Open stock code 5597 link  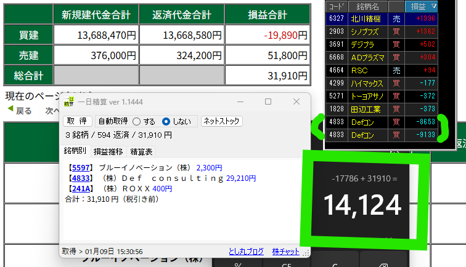pyautogui.click(x=81, y=167)
